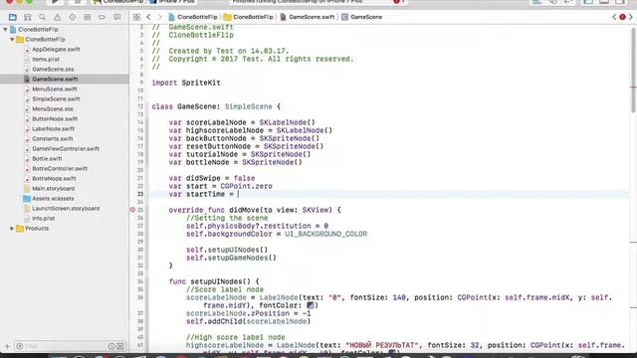The width and height of the screenshot is (637, 358).
Task: Click the Stop button in toolbar
Action: tap(78, 2)
